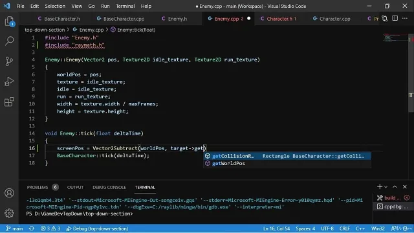Kill the build task terminal
The height and width of the screenshot is (233, 414).
(407, 197)
